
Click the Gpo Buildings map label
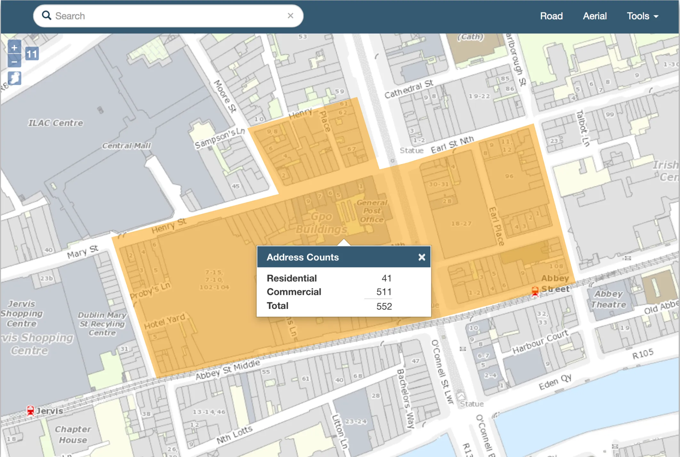point(321,223)
